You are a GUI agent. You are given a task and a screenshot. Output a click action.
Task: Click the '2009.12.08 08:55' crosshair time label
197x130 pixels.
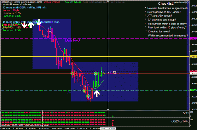click(108, 129)
